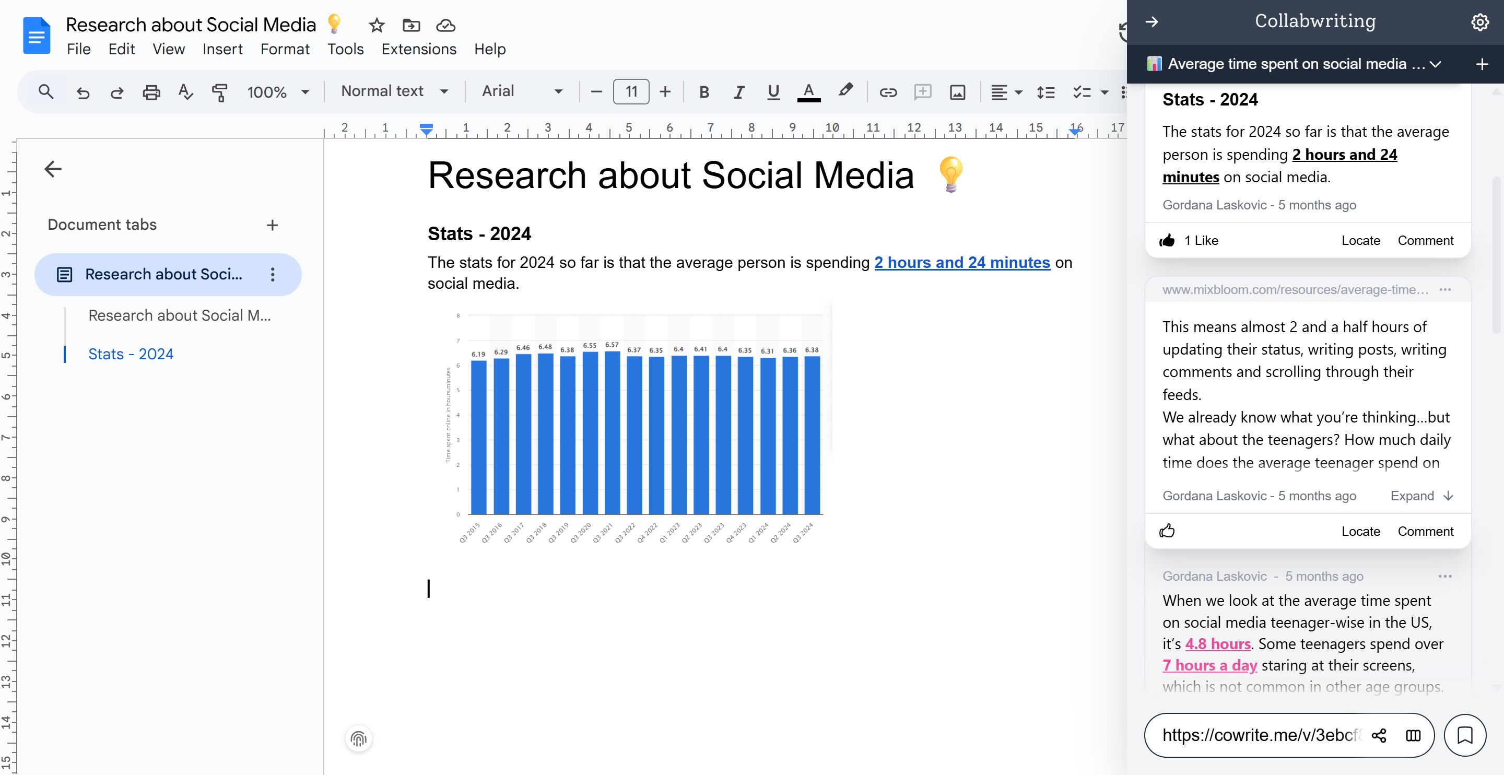Screen dimensions: 1504x775
Task: Open the Extensions menu
Action: point(419,49)
